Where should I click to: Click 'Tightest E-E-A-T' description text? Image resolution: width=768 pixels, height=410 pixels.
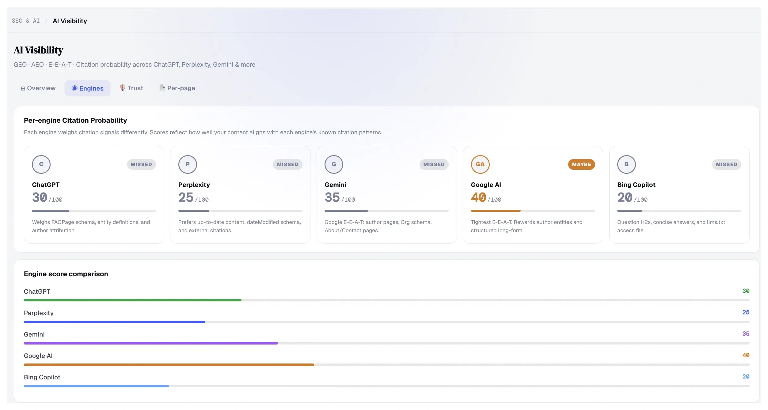(x=527, y=226)
